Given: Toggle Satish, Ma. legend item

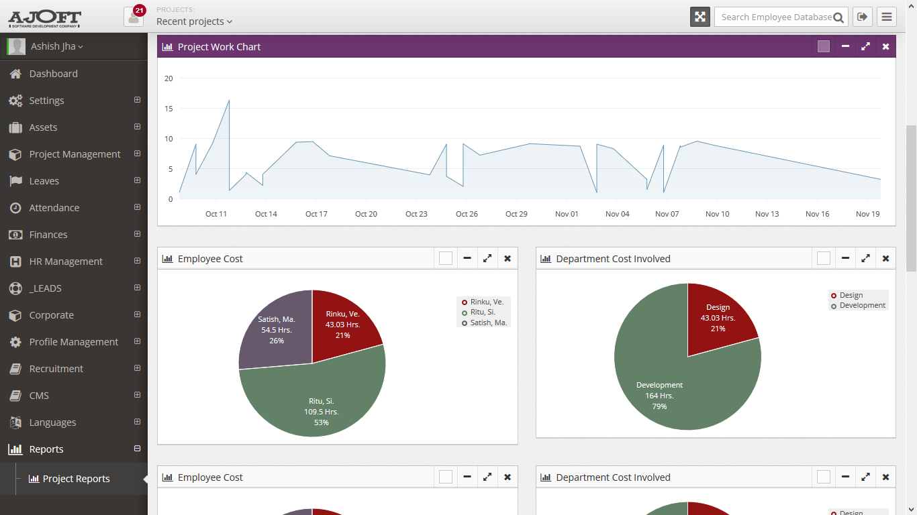Looking at the screenshot, I should pos(483,323).
